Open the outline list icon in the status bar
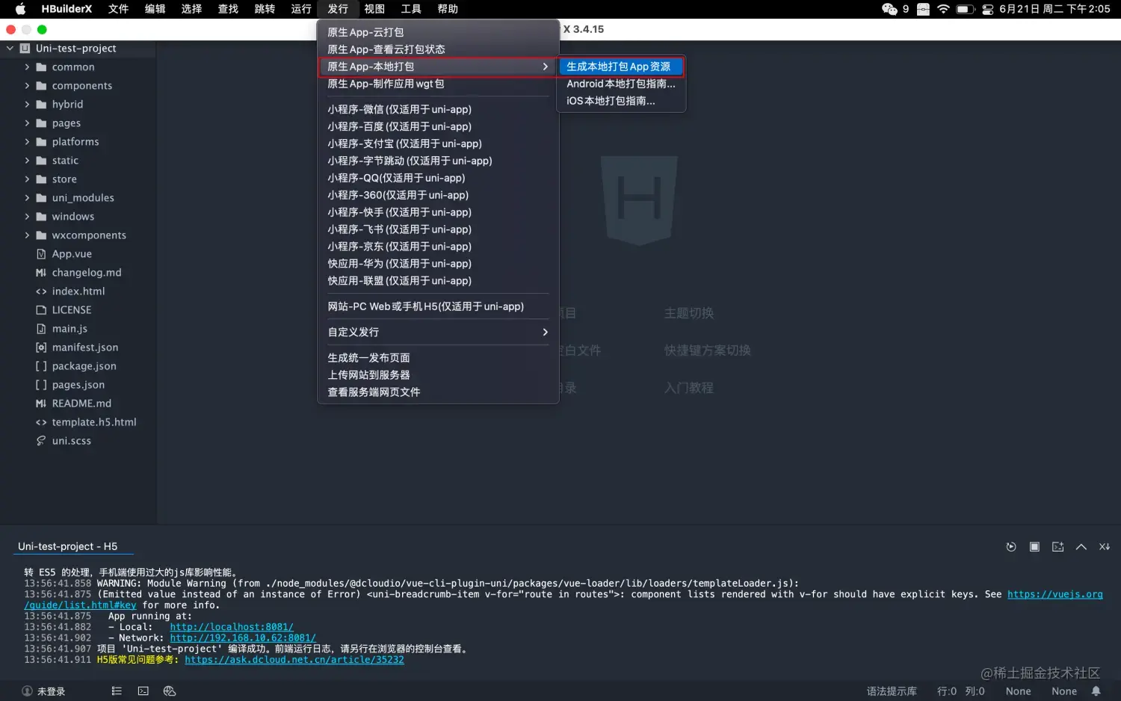1121x701 pixels. pyautogui.click(x=116, y=691)
